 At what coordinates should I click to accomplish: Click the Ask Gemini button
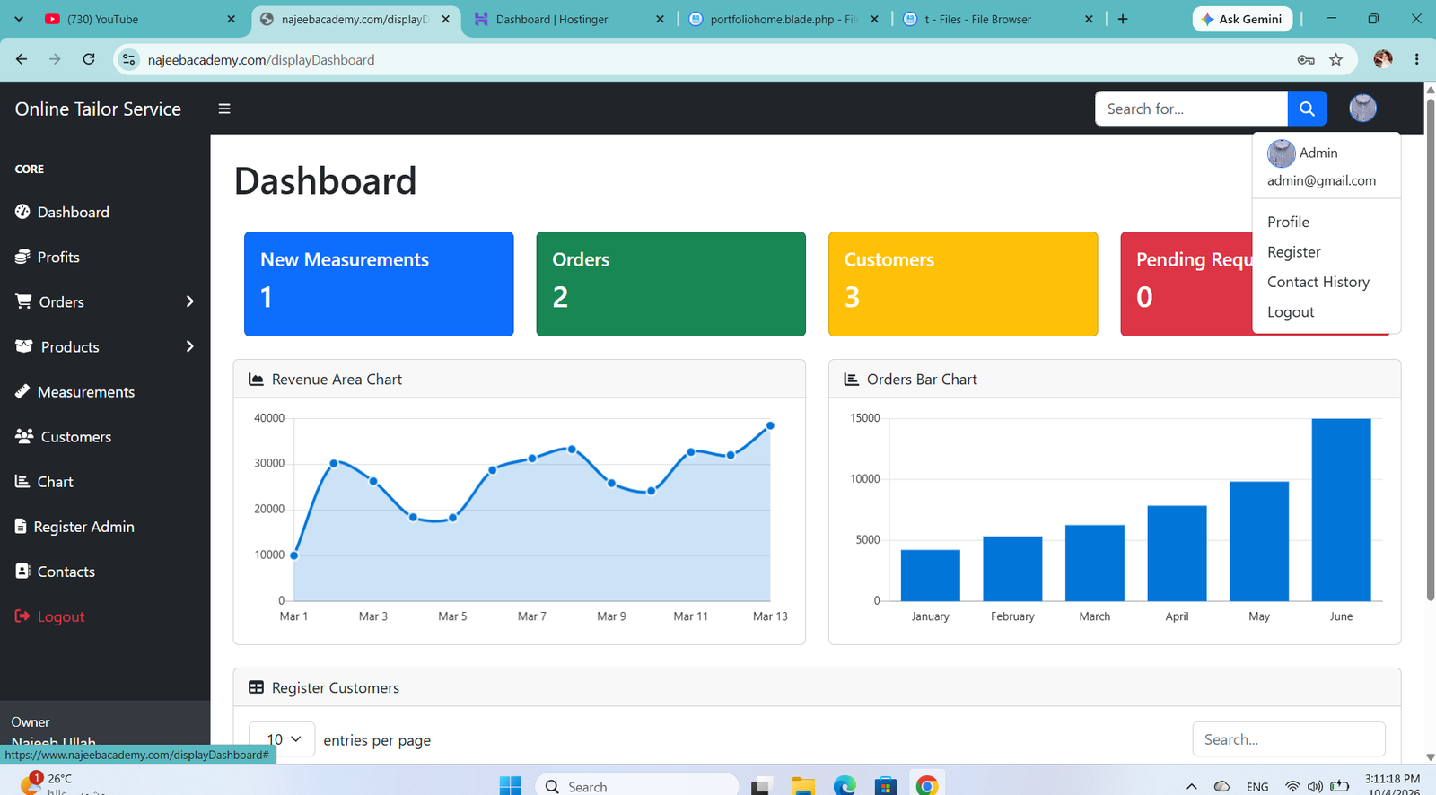pos(1242,19)
